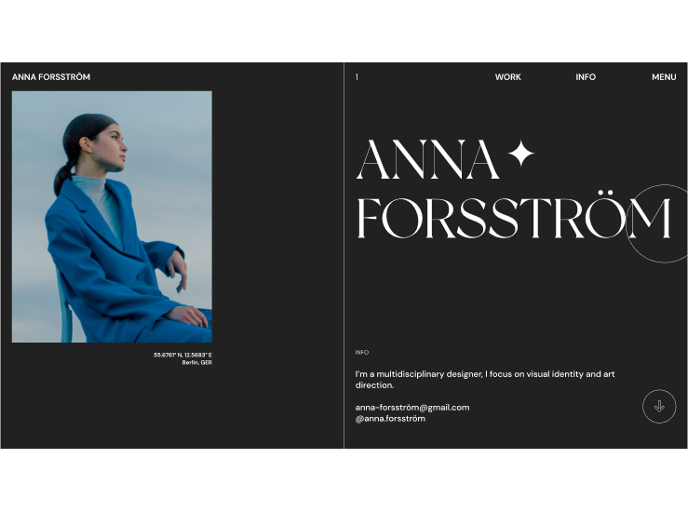The width and height of the screenshot is (688, 512).
Task: Click the multidisciplinary designer description paragraph
Action: 485,380
